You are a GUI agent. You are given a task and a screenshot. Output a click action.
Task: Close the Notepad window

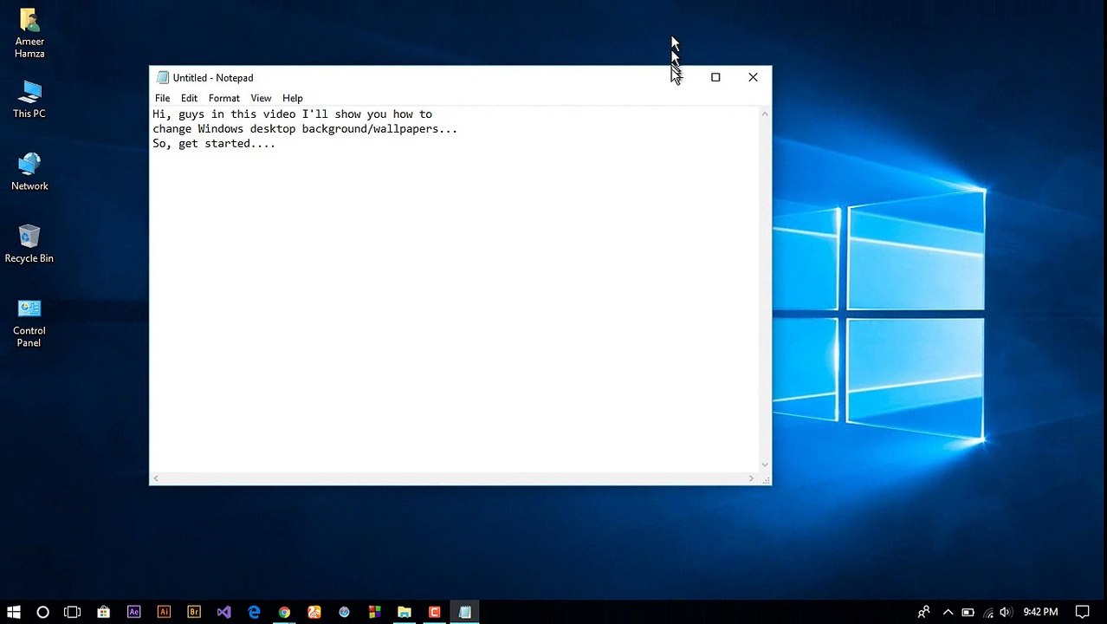click(x=753, y=77)
